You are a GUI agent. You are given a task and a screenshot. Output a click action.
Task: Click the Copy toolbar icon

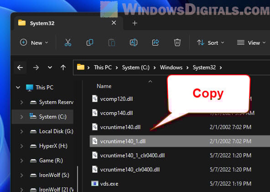point(90,42)
